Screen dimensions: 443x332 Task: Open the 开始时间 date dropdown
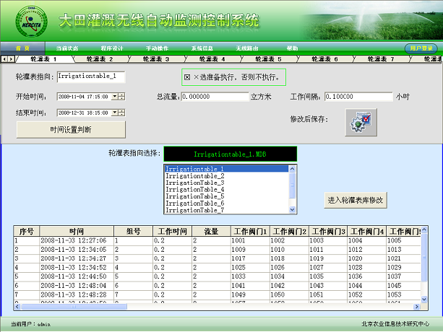click(115, 96)
